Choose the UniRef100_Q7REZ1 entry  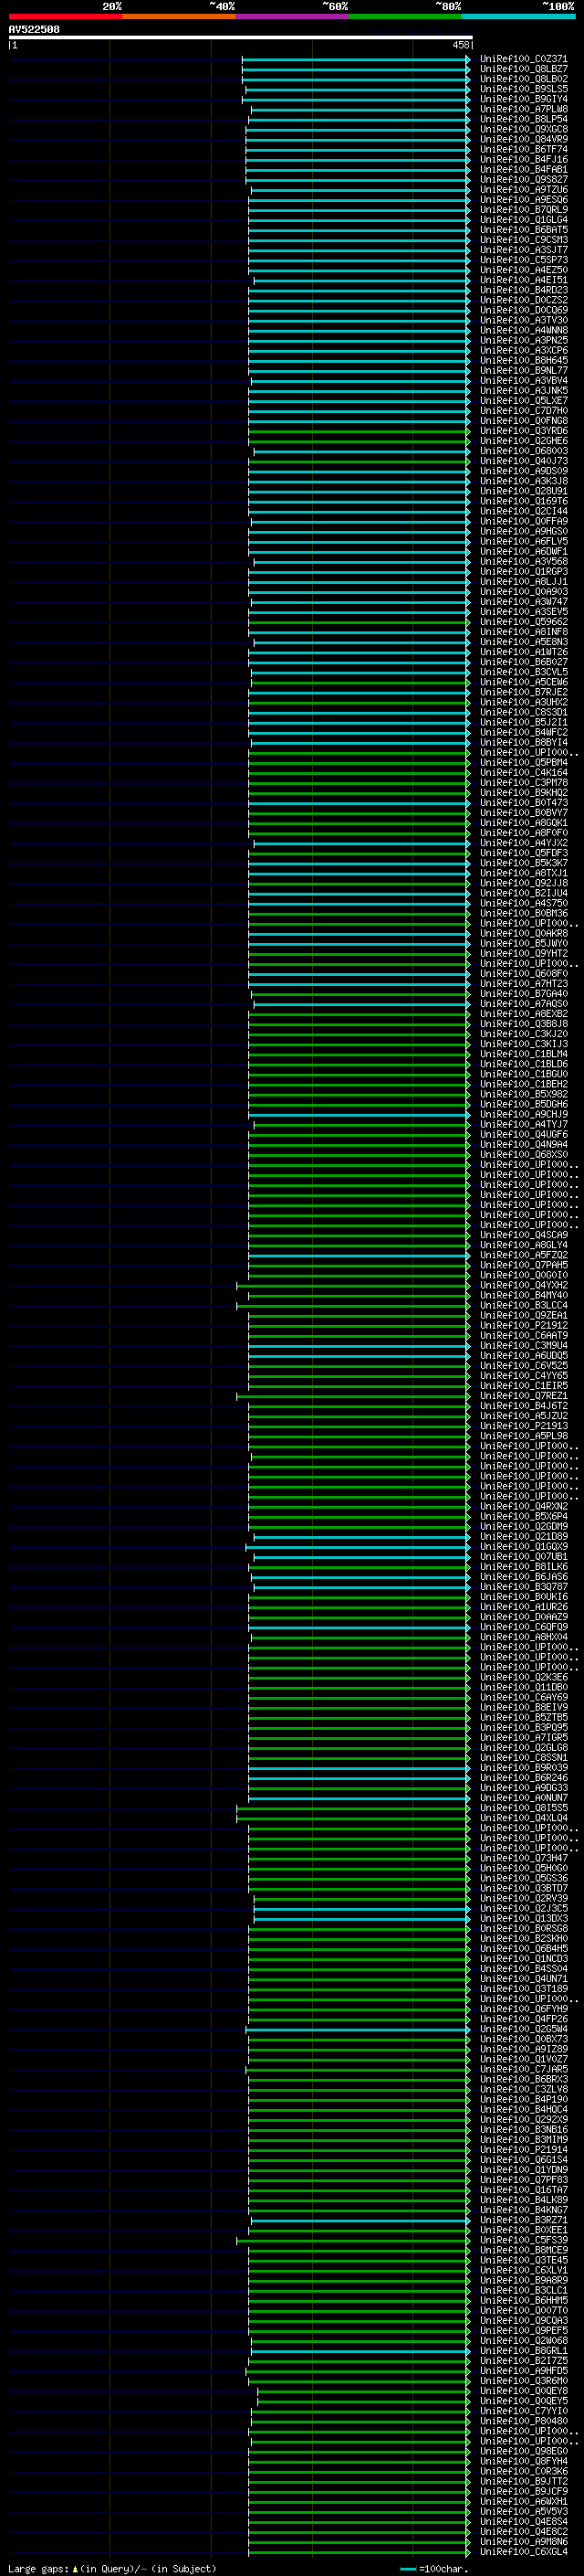pyautogui.click(x=523, y=1395)
